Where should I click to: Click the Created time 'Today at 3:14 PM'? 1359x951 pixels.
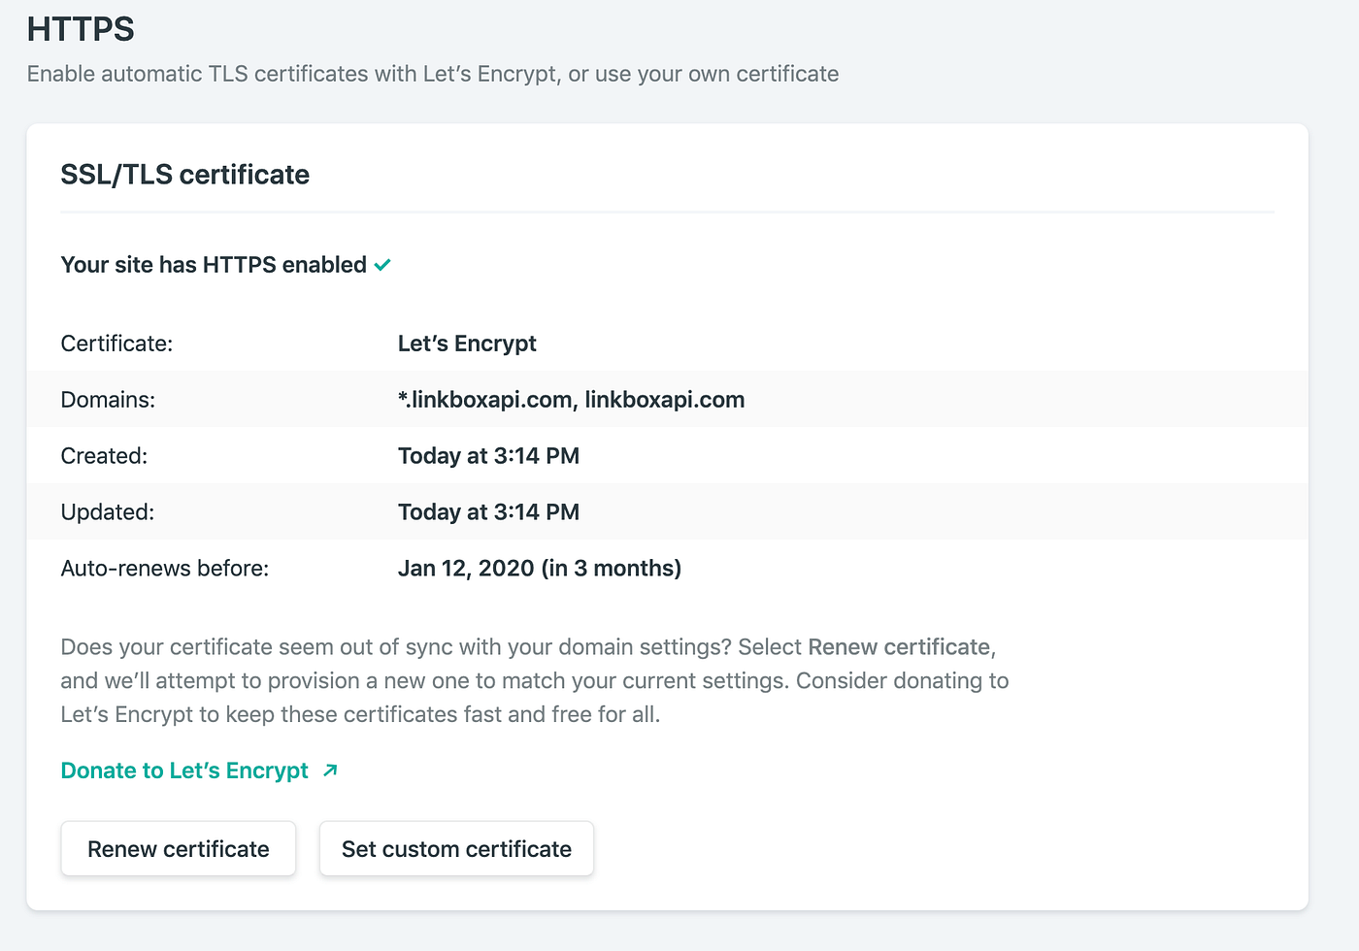488,456
